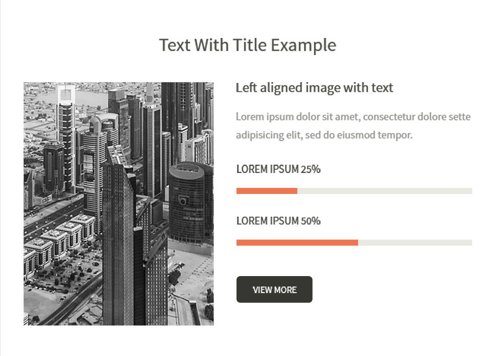Click the orange fill of the 25% progress bar
496x356 pixels.
pyautogui.click(x=266, y=191)
